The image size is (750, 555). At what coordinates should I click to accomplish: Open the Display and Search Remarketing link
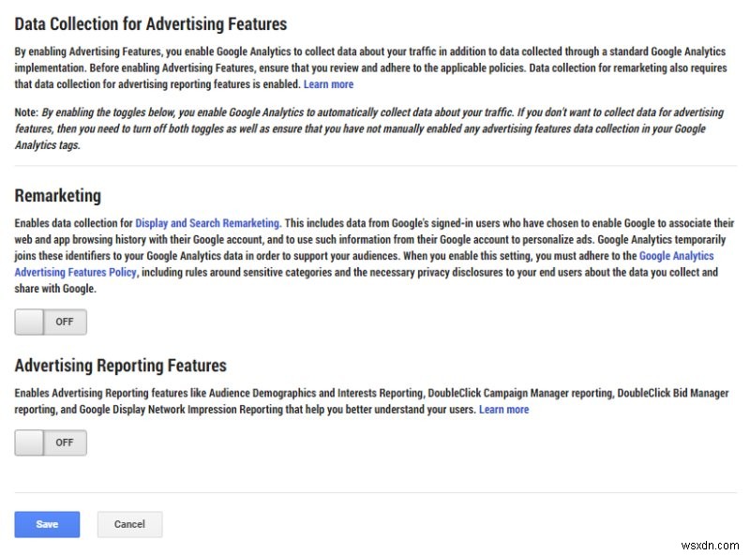(207, 223)
